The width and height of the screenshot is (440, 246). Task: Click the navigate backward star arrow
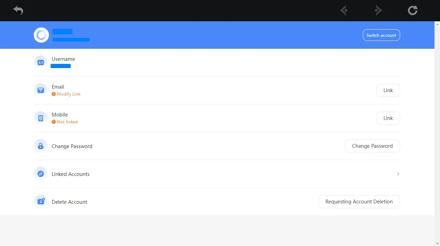tap(344, 10)
